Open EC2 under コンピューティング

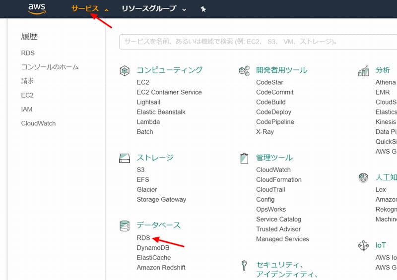(143, 82)
